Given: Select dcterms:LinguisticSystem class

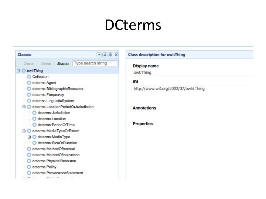Looking at the screenshot, I should pos(53,101).
